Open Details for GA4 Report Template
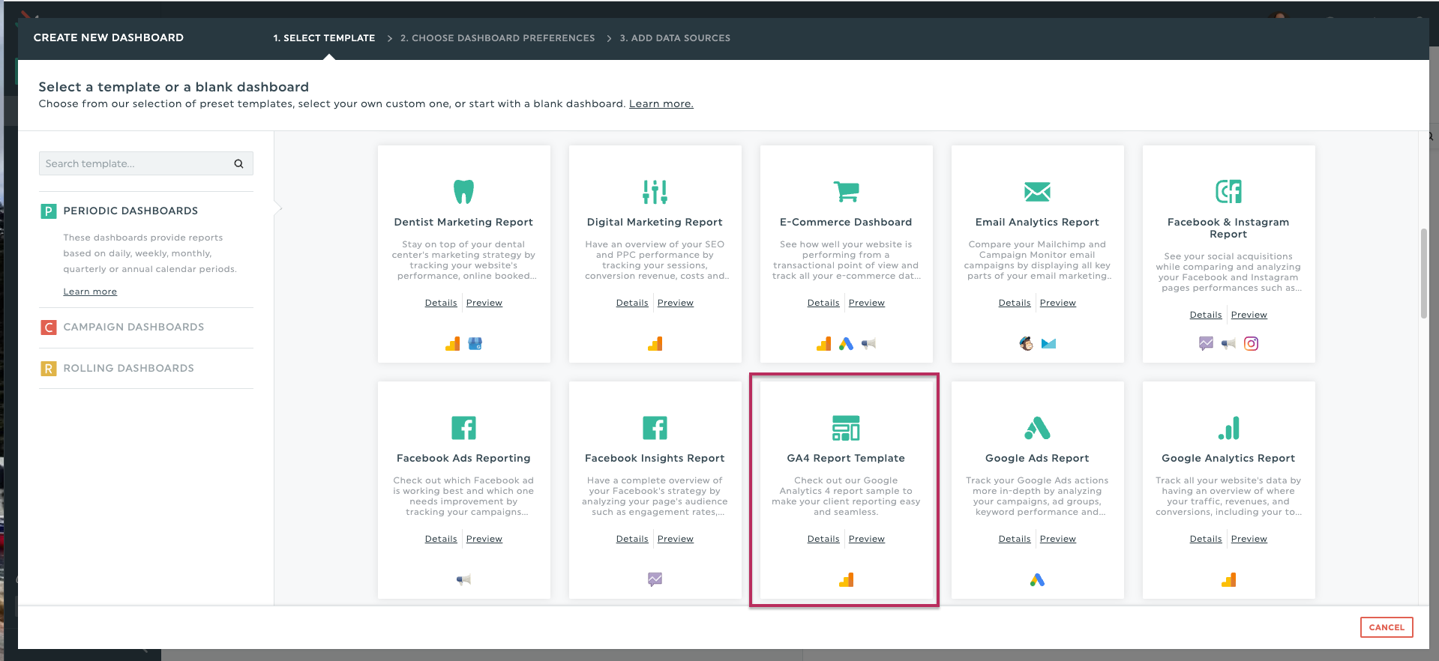1439x661 pixels. pyautogui.click(x=823, y=539)
